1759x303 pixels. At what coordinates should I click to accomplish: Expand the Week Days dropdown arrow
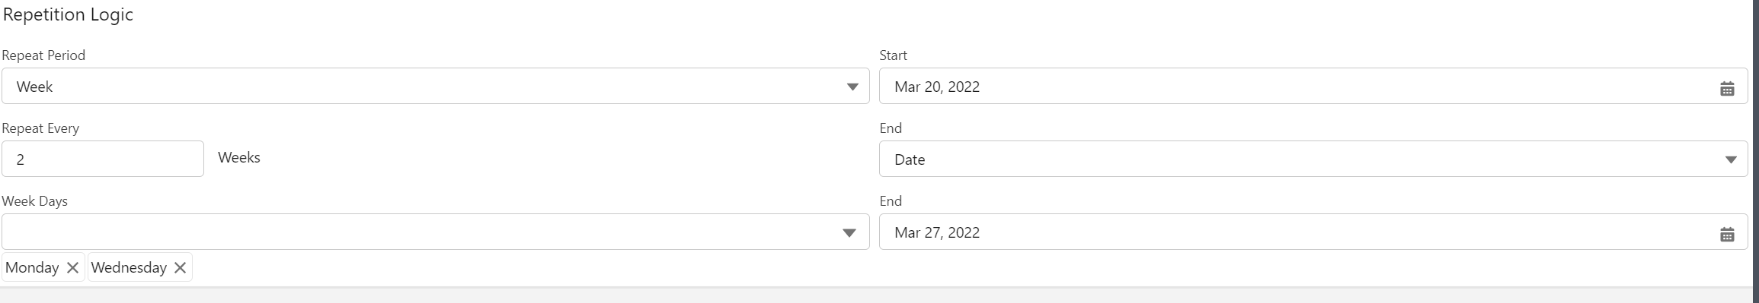click(x=849, y=233)
